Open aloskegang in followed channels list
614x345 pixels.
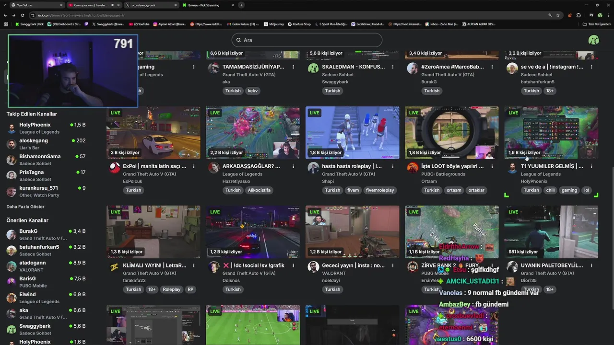coord(46,144)
